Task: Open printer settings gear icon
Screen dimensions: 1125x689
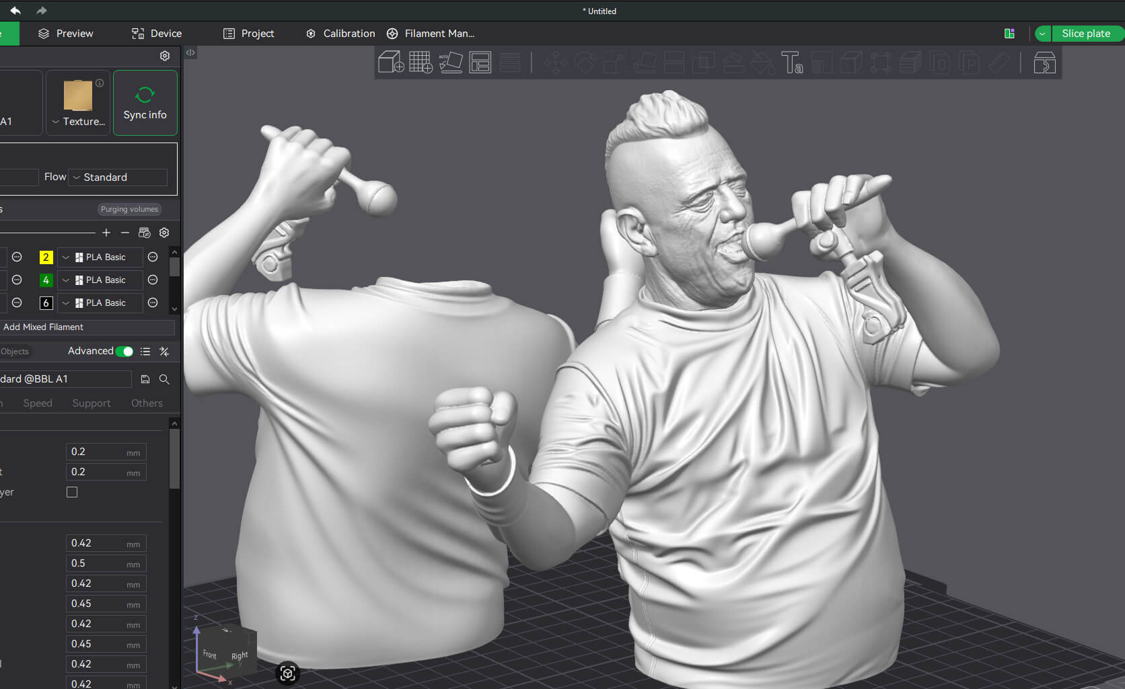Action: 165,56
